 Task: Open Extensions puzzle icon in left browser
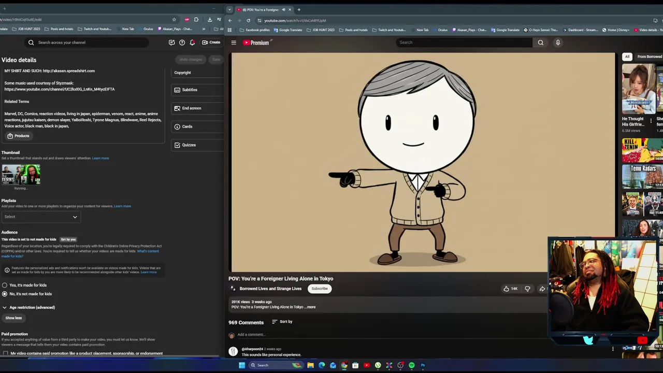click(196, 20)
